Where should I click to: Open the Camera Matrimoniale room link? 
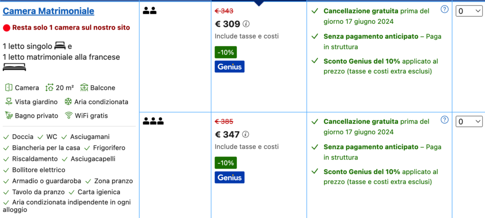[49, 11]
